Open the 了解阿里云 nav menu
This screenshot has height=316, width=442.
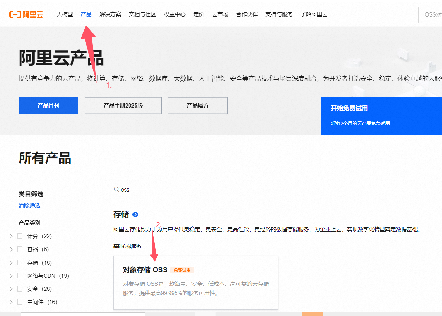click(x=314, y=14)
